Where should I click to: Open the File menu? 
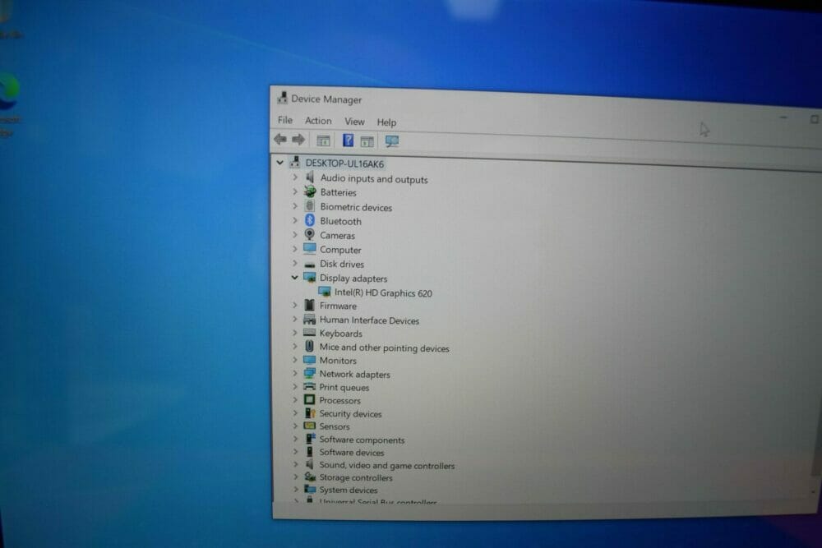pos(285,120)
